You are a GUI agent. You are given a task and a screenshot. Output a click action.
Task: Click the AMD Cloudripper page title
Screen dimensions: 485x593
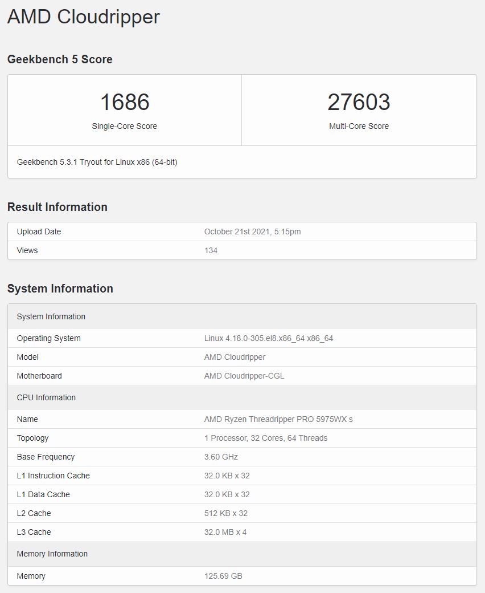pos(83,17)
